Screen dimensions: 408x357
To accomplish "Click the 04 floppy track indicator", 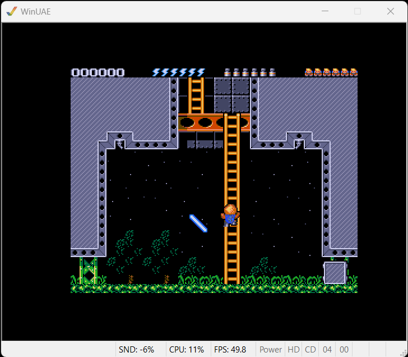I will click(327, 349).
